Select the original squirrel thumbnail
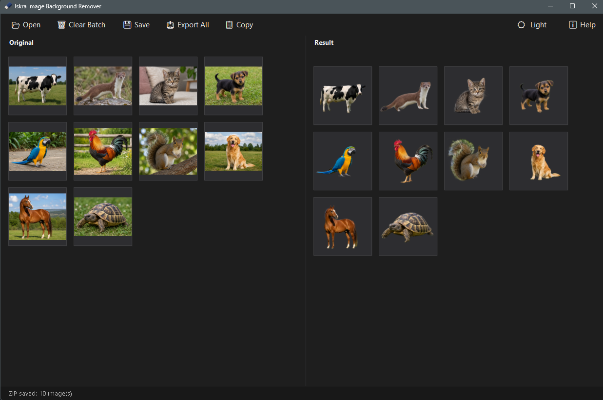Screen dimensions: 603x400 pyautogui.click(x=168, y=151)
